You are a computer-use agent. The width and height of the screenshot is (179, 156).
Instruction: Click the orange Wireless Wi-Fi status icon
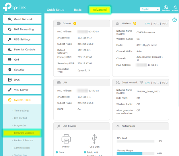pos(135,24)
